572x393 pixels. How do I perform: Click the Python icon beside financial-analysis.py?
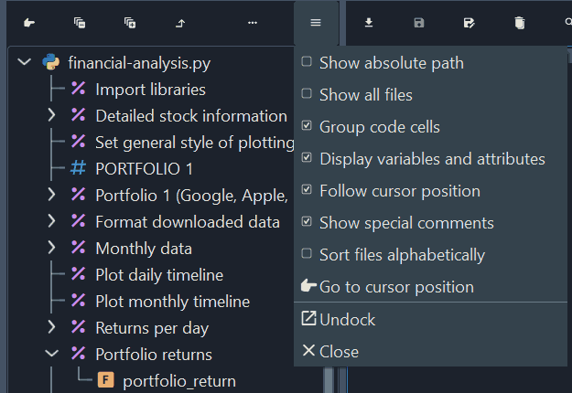[x=51, y=62]
